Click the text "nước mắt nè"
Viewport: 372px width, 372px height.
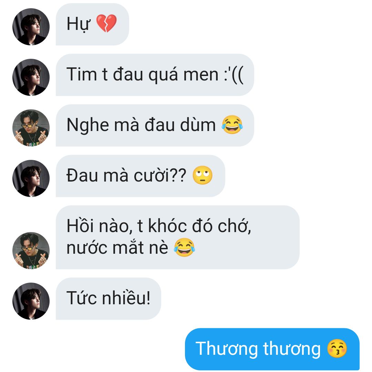pos(117,248)
